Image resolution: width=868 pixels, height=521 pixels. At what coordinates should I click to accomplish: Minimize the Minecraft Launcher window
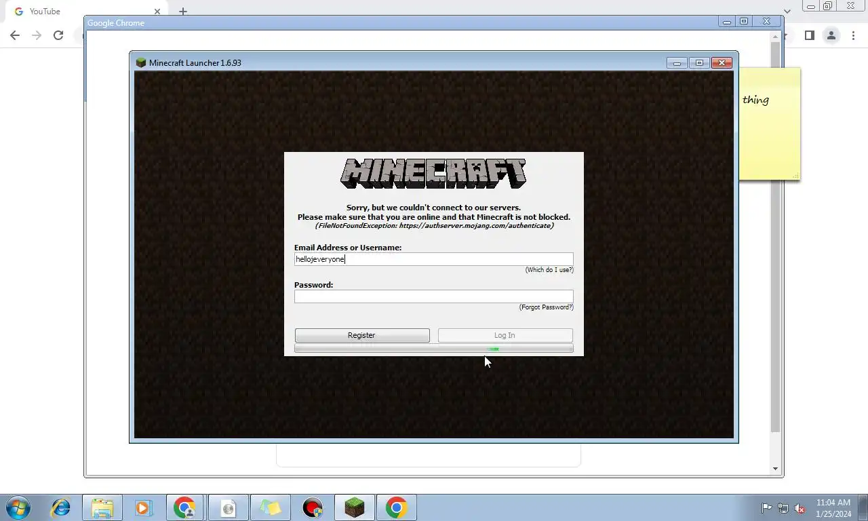pos(677,62)
